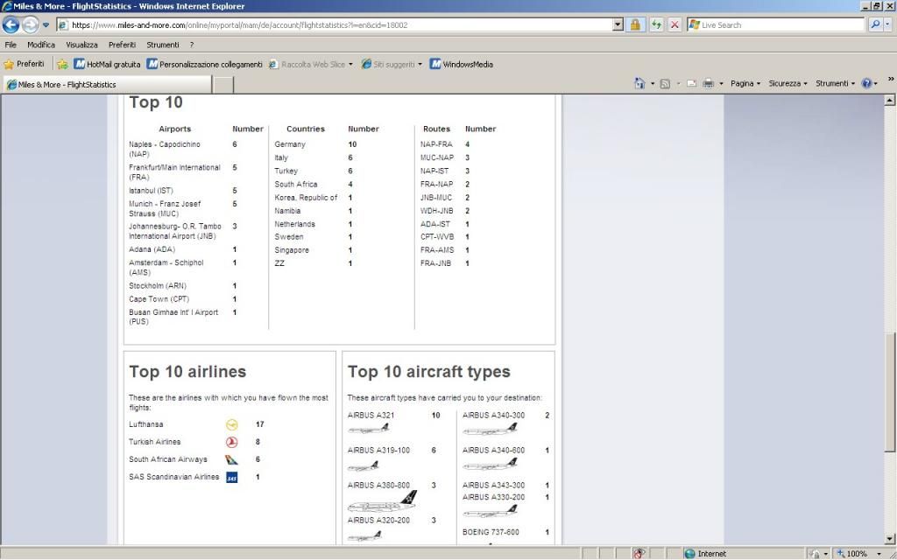
Task: Click the AIRBUS A340-300 aircraft image
Action: [491, 429]
